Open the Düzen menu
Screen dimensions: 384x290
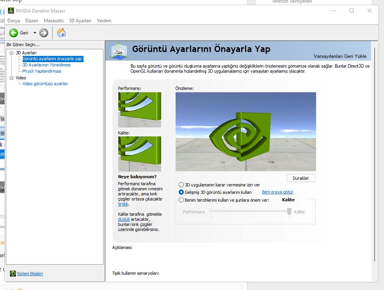32,21
